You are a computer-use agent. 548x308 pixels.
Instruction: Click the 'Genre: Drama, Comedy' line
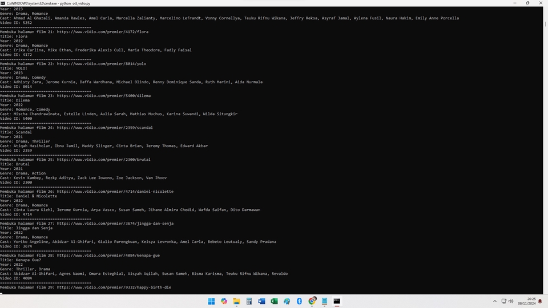coord(23,78)
